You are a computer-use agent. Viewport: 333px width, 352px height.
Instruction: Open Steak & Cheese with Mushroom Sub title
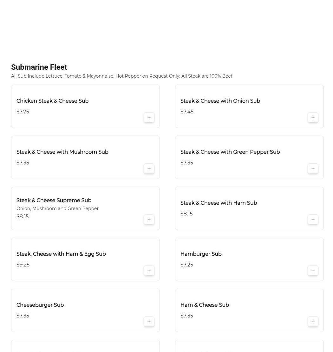tap(62, 152)
